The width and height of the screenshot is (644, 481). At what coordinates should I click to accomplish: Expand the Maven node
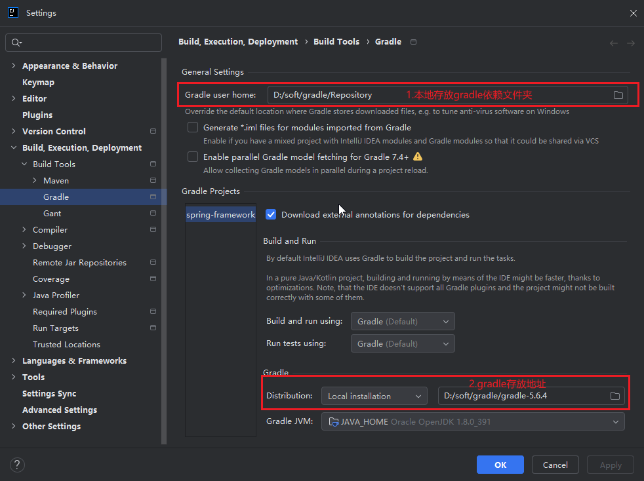pyautogui.click(x=35, y=181)
